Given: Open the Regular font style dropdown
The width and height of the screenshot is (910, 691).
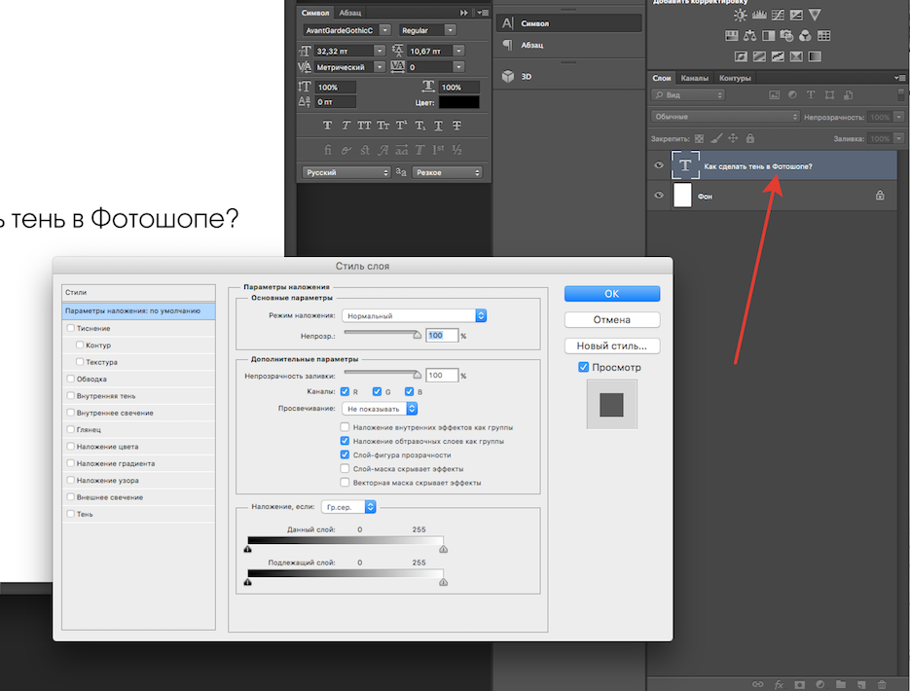Looking at the screenshot, I should [x=427, y=30].
